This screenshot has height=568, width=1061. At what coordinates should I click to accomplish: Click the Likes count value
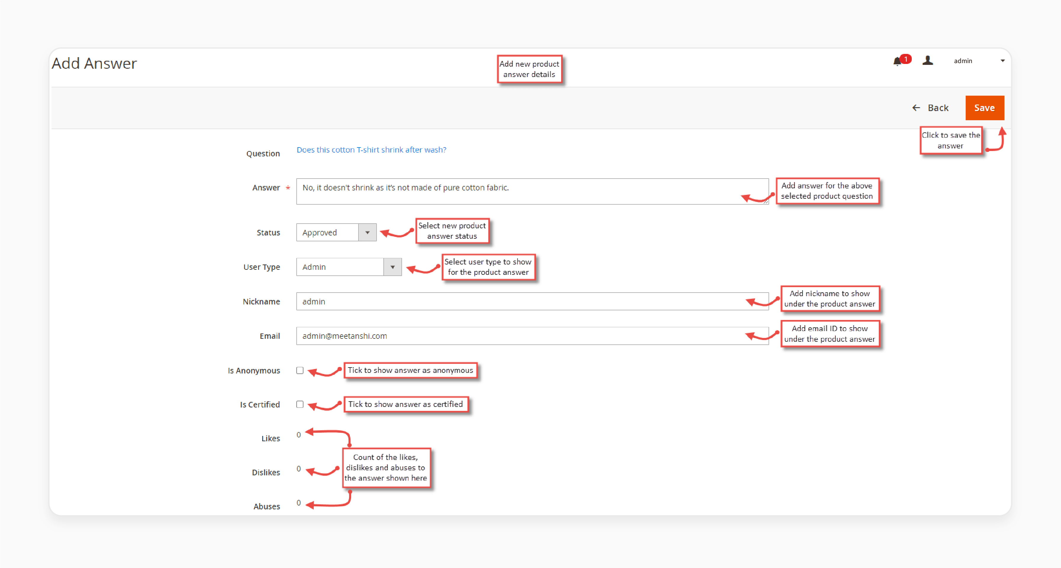[299, 435]
